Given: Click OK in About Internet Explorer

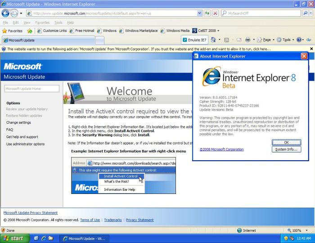Looking at the screenshot, I should click(x=287, y=142).
